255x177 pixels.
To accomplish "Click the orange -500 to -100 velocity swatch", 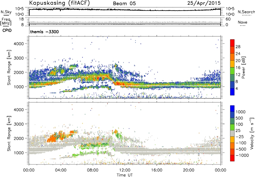I will pyautogui.click(x=232, y=146).
